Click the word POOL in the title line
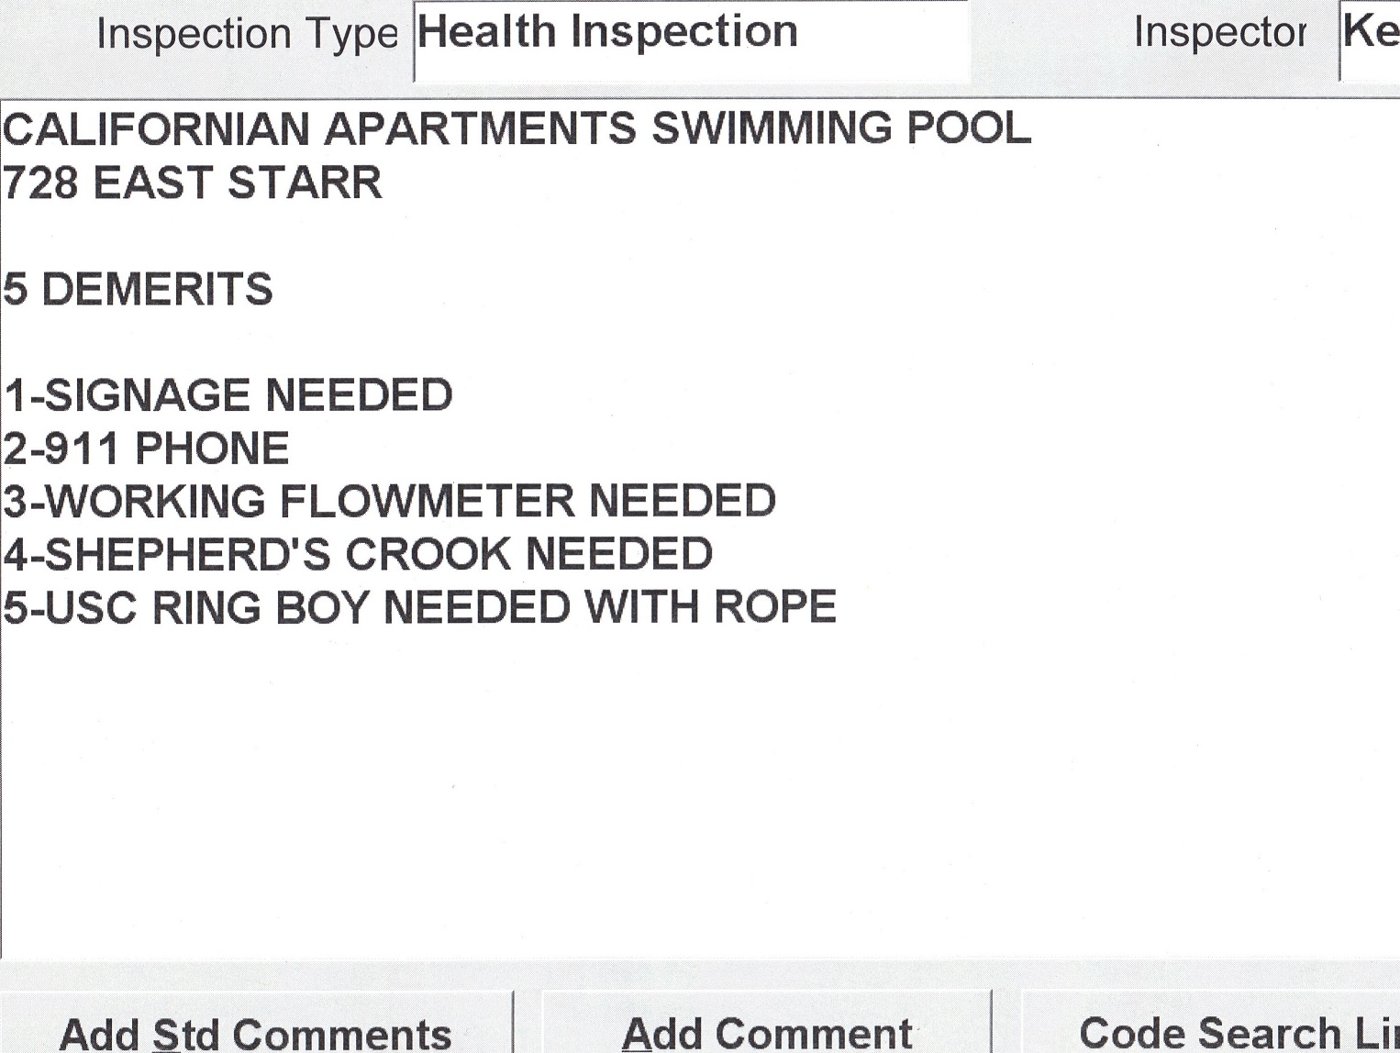 [969, 128]
